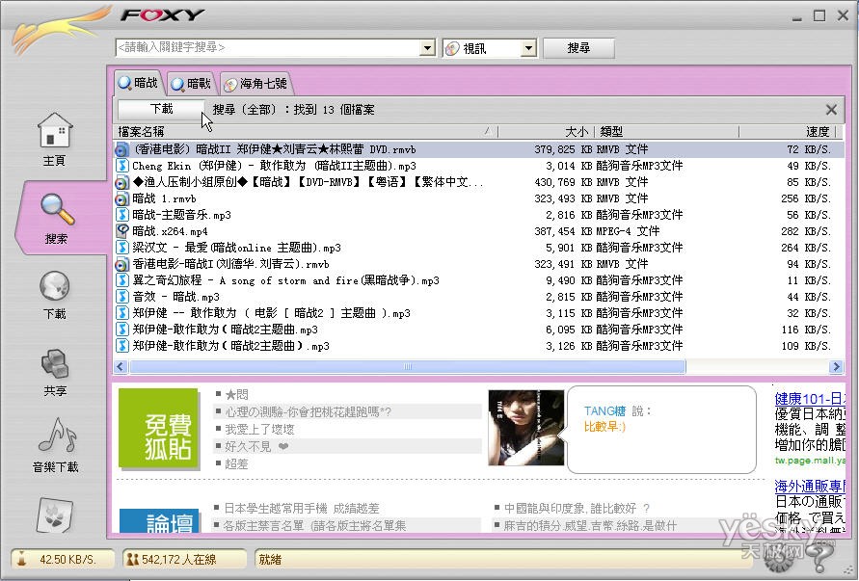859x581 pixels.
Task: Click the paw print icon in sidebar
Action: 54,515
